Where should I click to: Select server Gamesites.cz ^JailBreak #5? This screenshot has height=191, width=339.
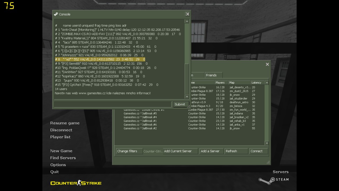189,113
